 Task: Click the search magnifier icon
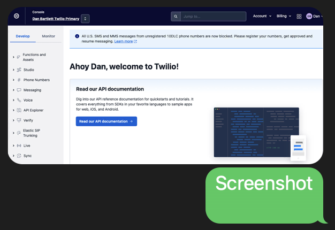pyautogui.click(x=176, y=17)
